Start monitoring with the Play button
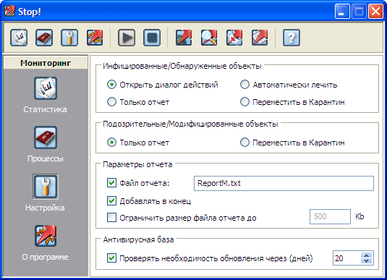Screen dimensions: 387x280 (127, 38)
